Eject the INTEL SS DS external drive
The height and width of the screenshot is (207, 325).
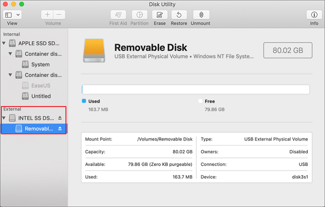pos(60,118)
